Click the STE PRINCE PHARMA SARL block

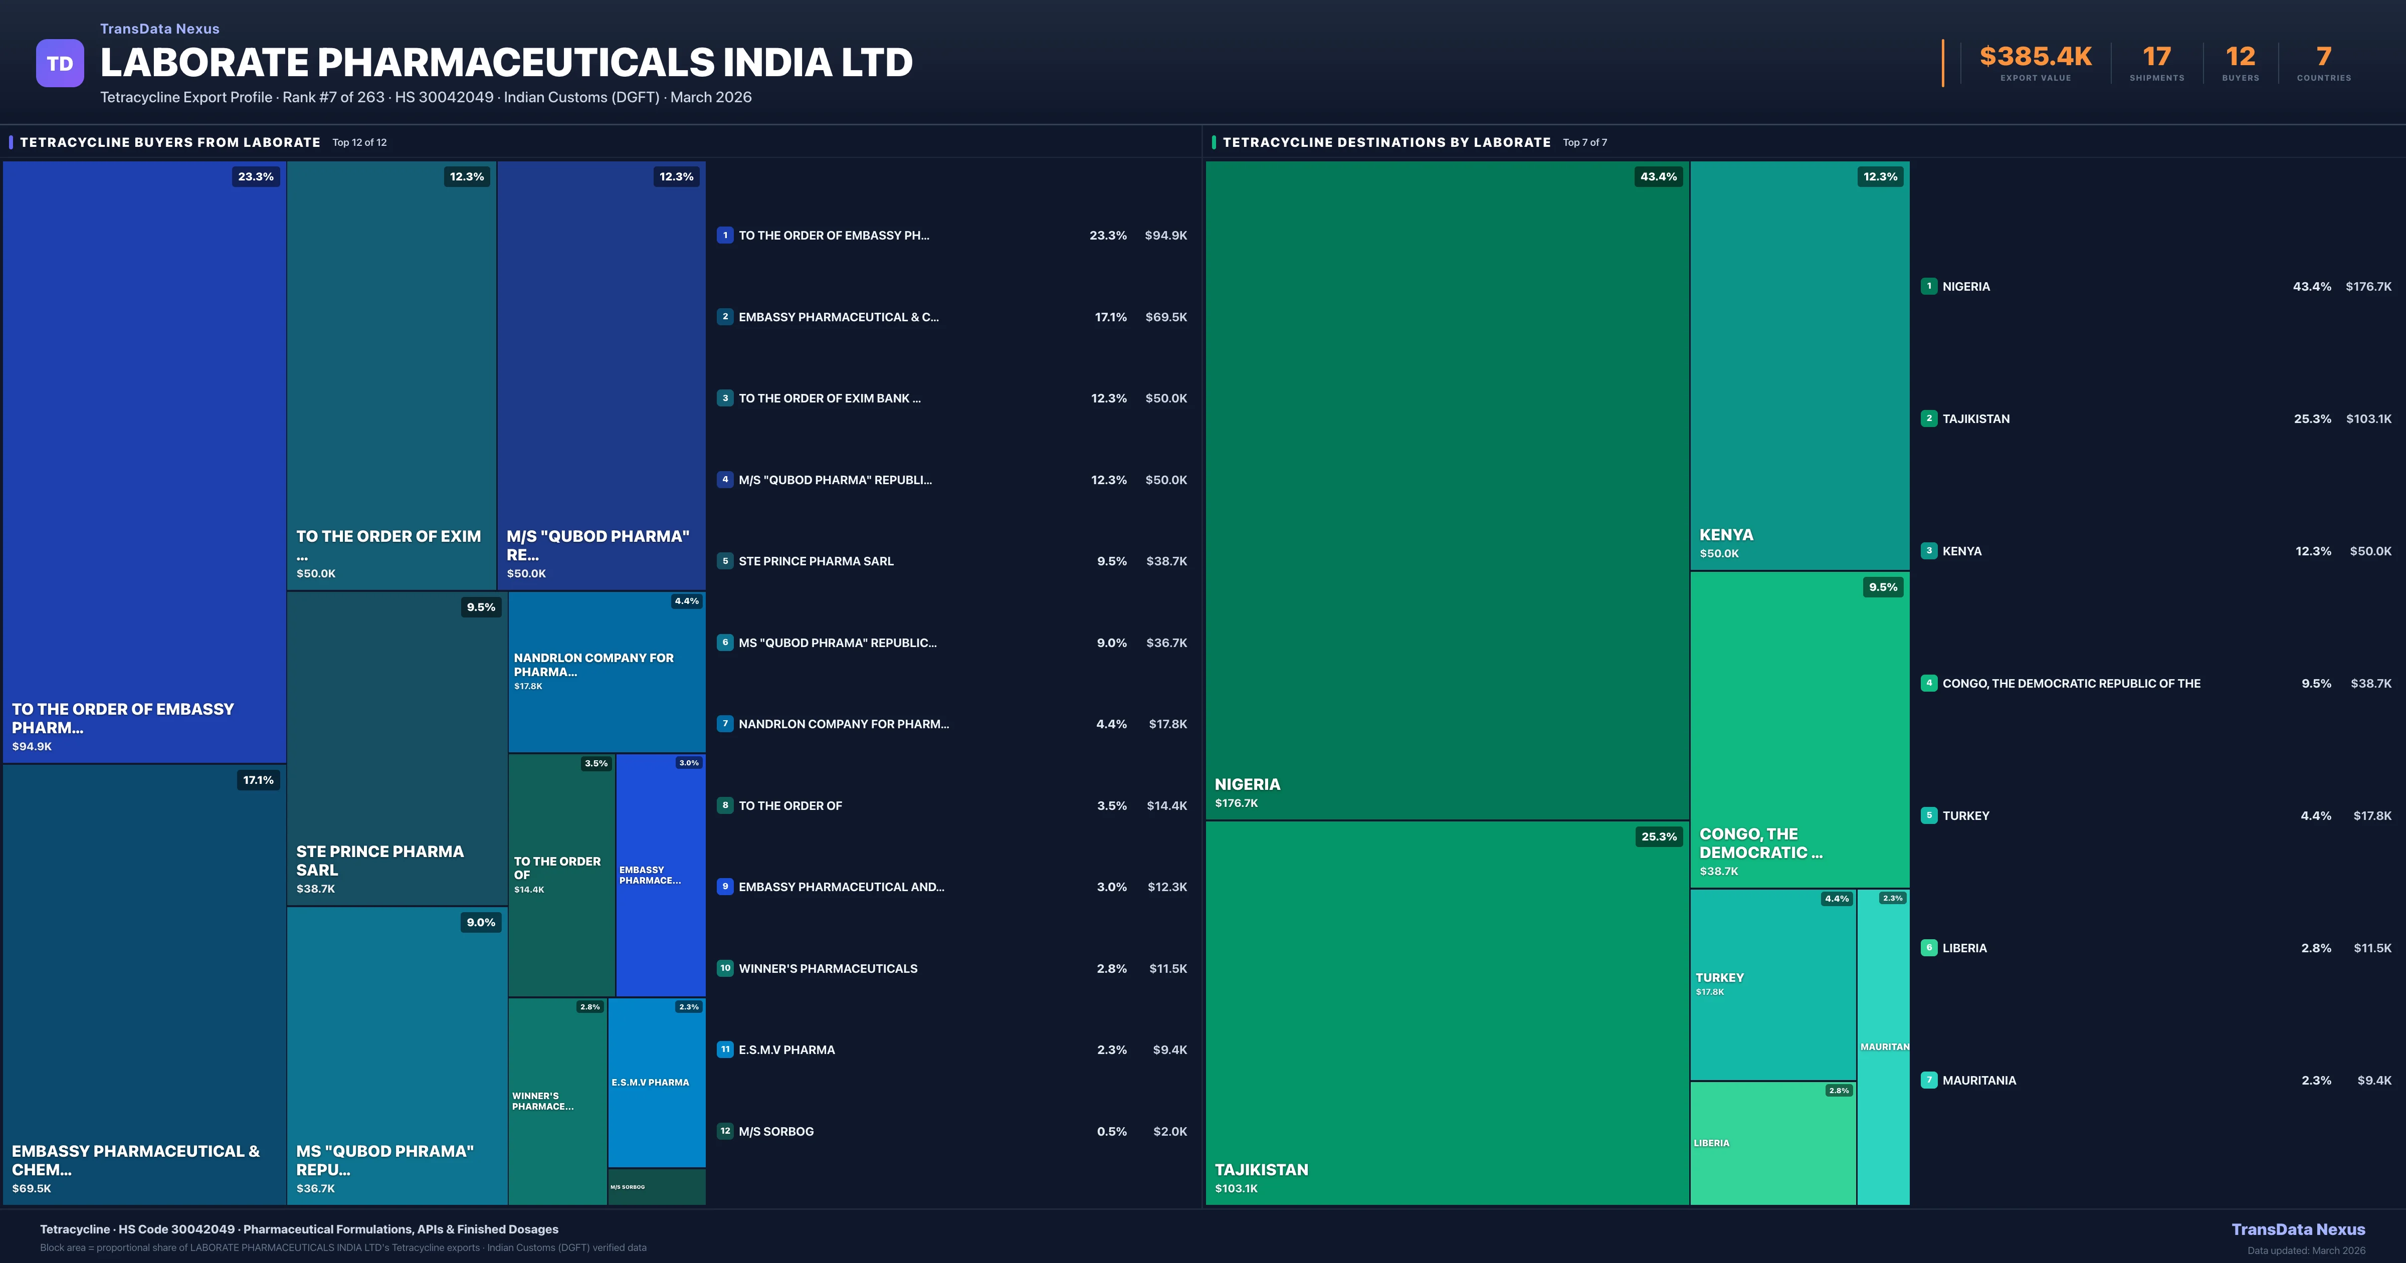pos(396,747)
